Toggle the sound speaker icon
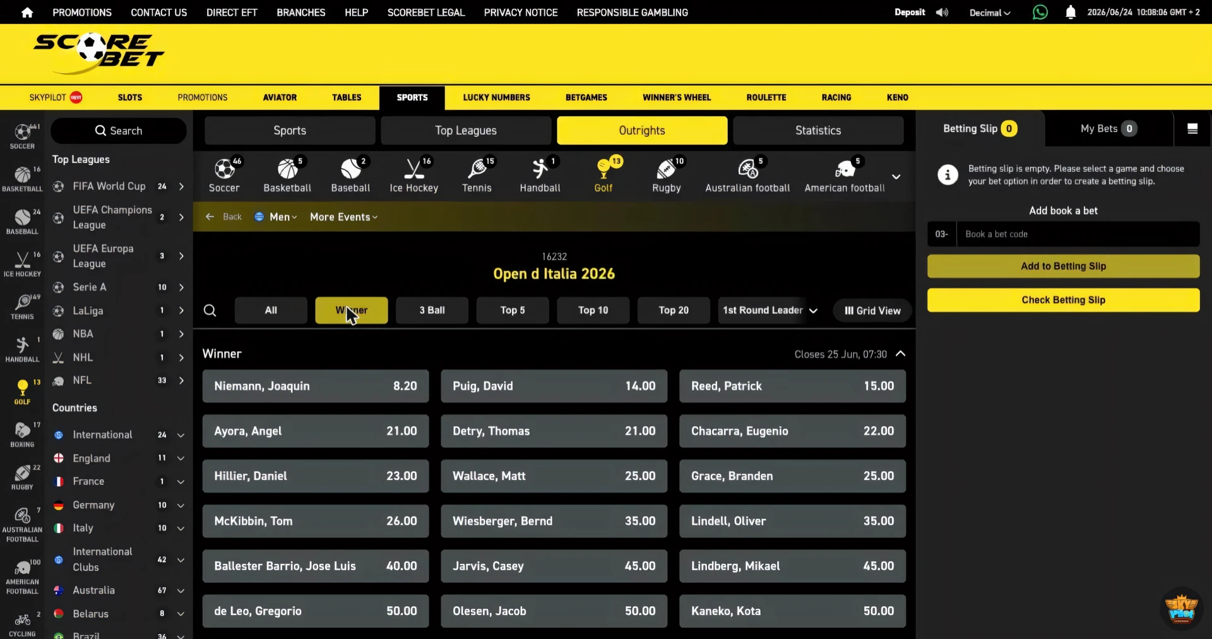The image size is (1212, 639). pos(942,13)
